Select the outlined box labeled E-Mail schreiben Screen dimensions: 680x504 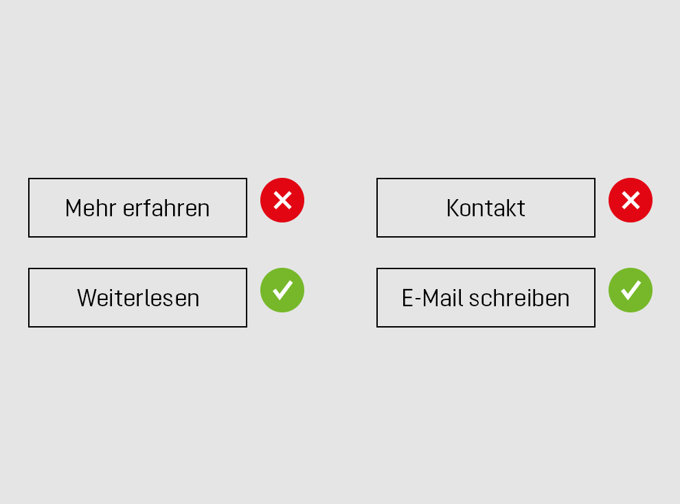coord(486,298)
